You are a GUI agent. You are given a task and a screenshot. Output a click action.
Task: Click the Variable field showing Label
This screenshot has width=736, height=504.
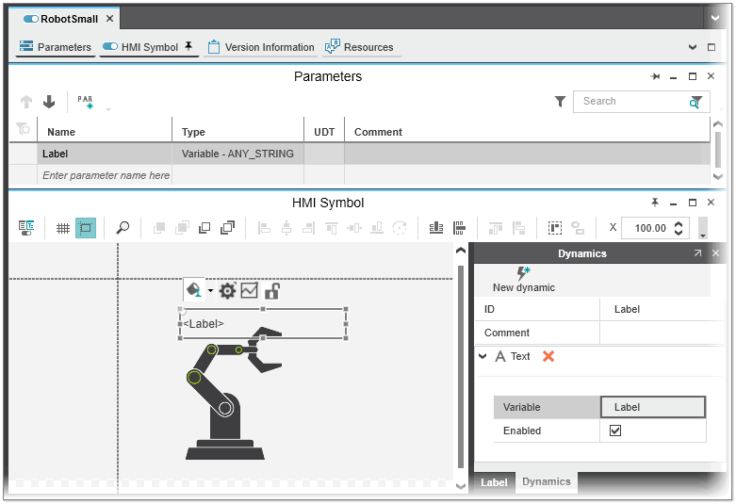pyautogui.click(x=652, y=407)
